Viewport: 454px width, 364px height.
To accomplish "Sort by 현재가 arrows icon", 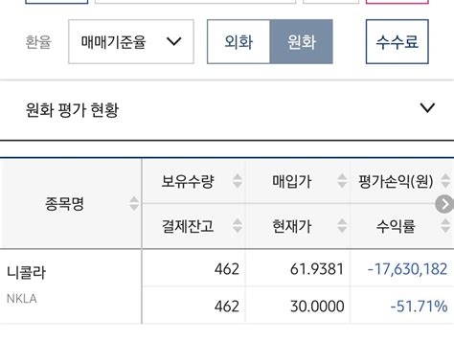I will pyautogui.click(x=342, y=226).
